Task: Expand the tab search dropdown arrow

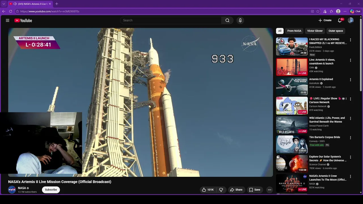Action: point(4,4)
